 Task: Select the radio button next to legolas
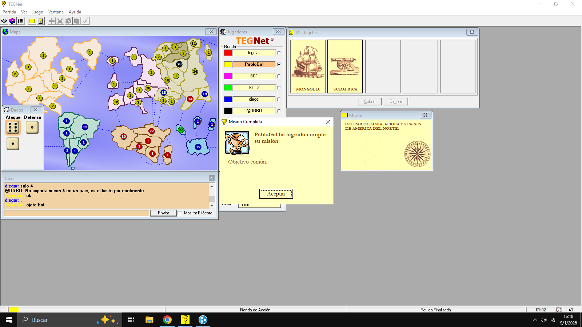pos(279,53)
